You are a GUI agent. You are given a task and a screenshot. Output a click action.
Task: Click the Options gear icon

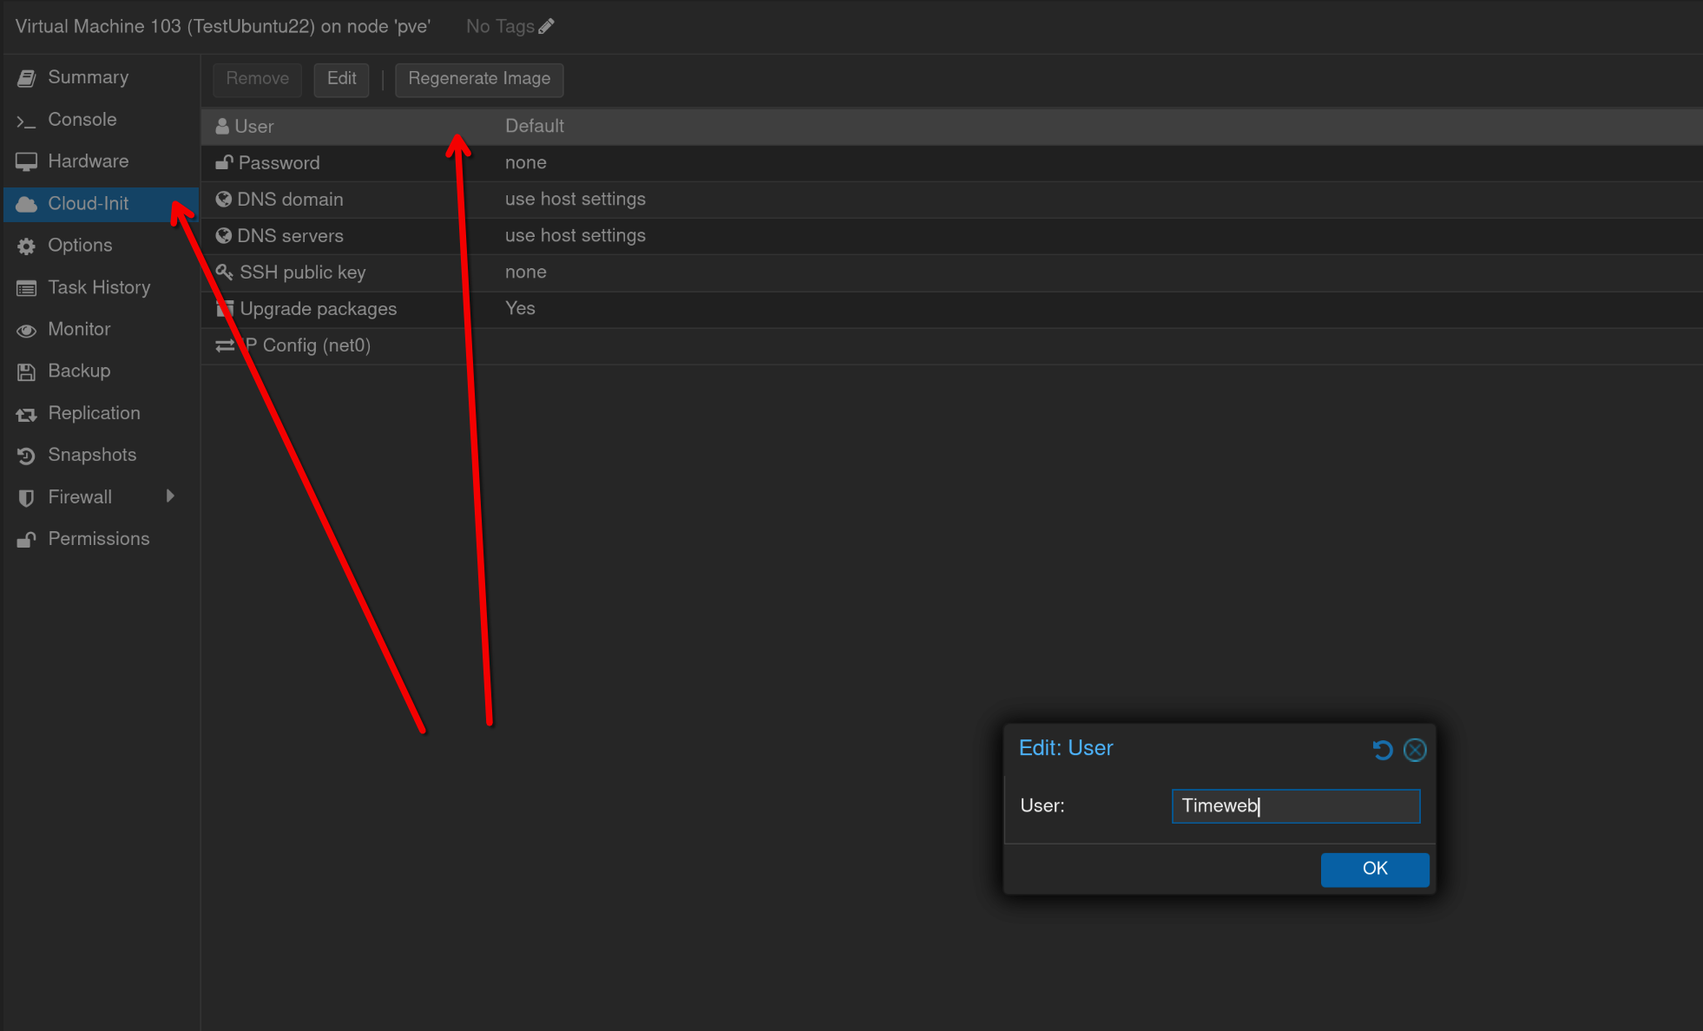[x=27, y=246]
